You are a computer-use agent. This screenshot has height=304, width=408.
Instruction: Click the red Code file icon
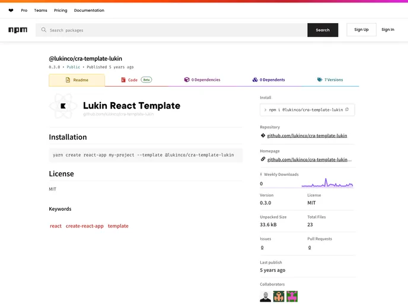tap(123, 80)
